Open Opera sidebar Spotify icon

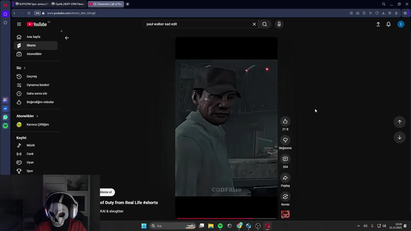(x=5, y=126)
